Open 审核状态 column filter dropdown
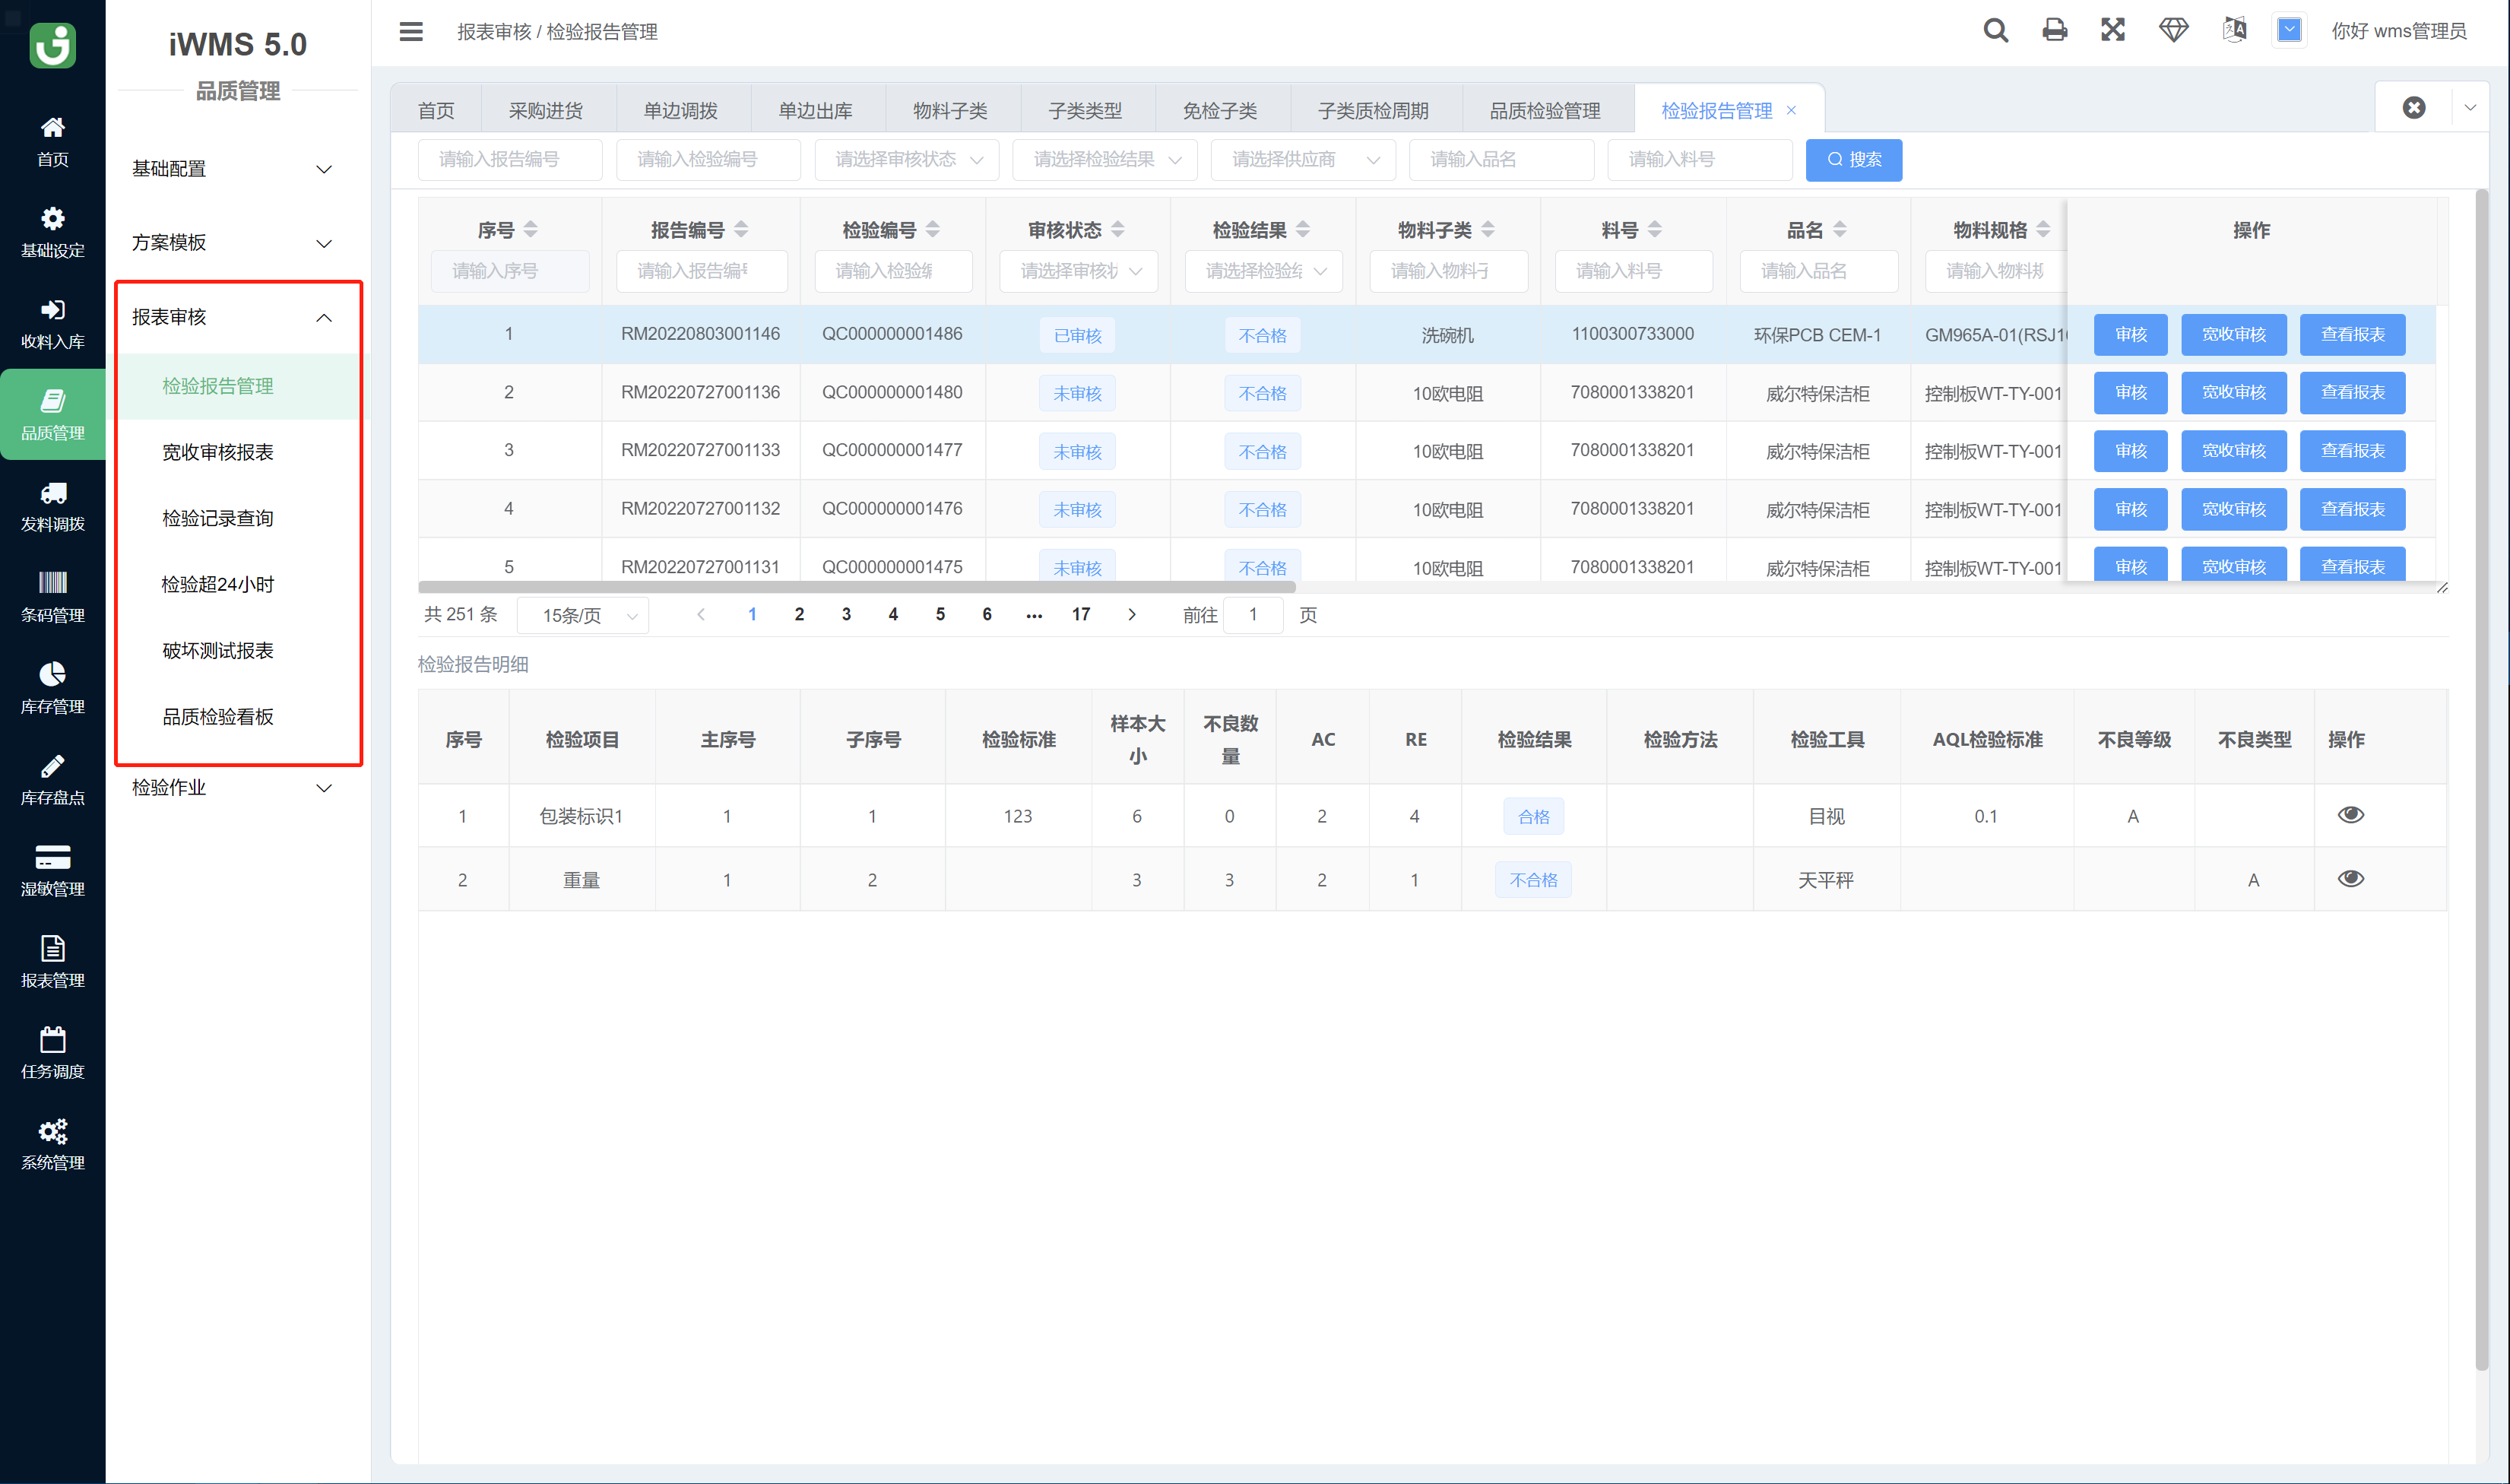Image resolution: width=2510 pixels, height=1484 pixels. (x=1078, y=270)
